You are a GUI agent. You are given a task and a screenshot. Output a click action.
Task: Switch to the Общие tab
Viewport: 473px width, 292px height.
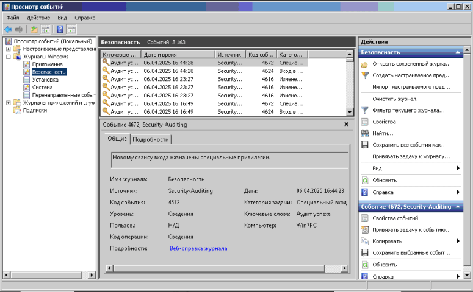[117, 139]
